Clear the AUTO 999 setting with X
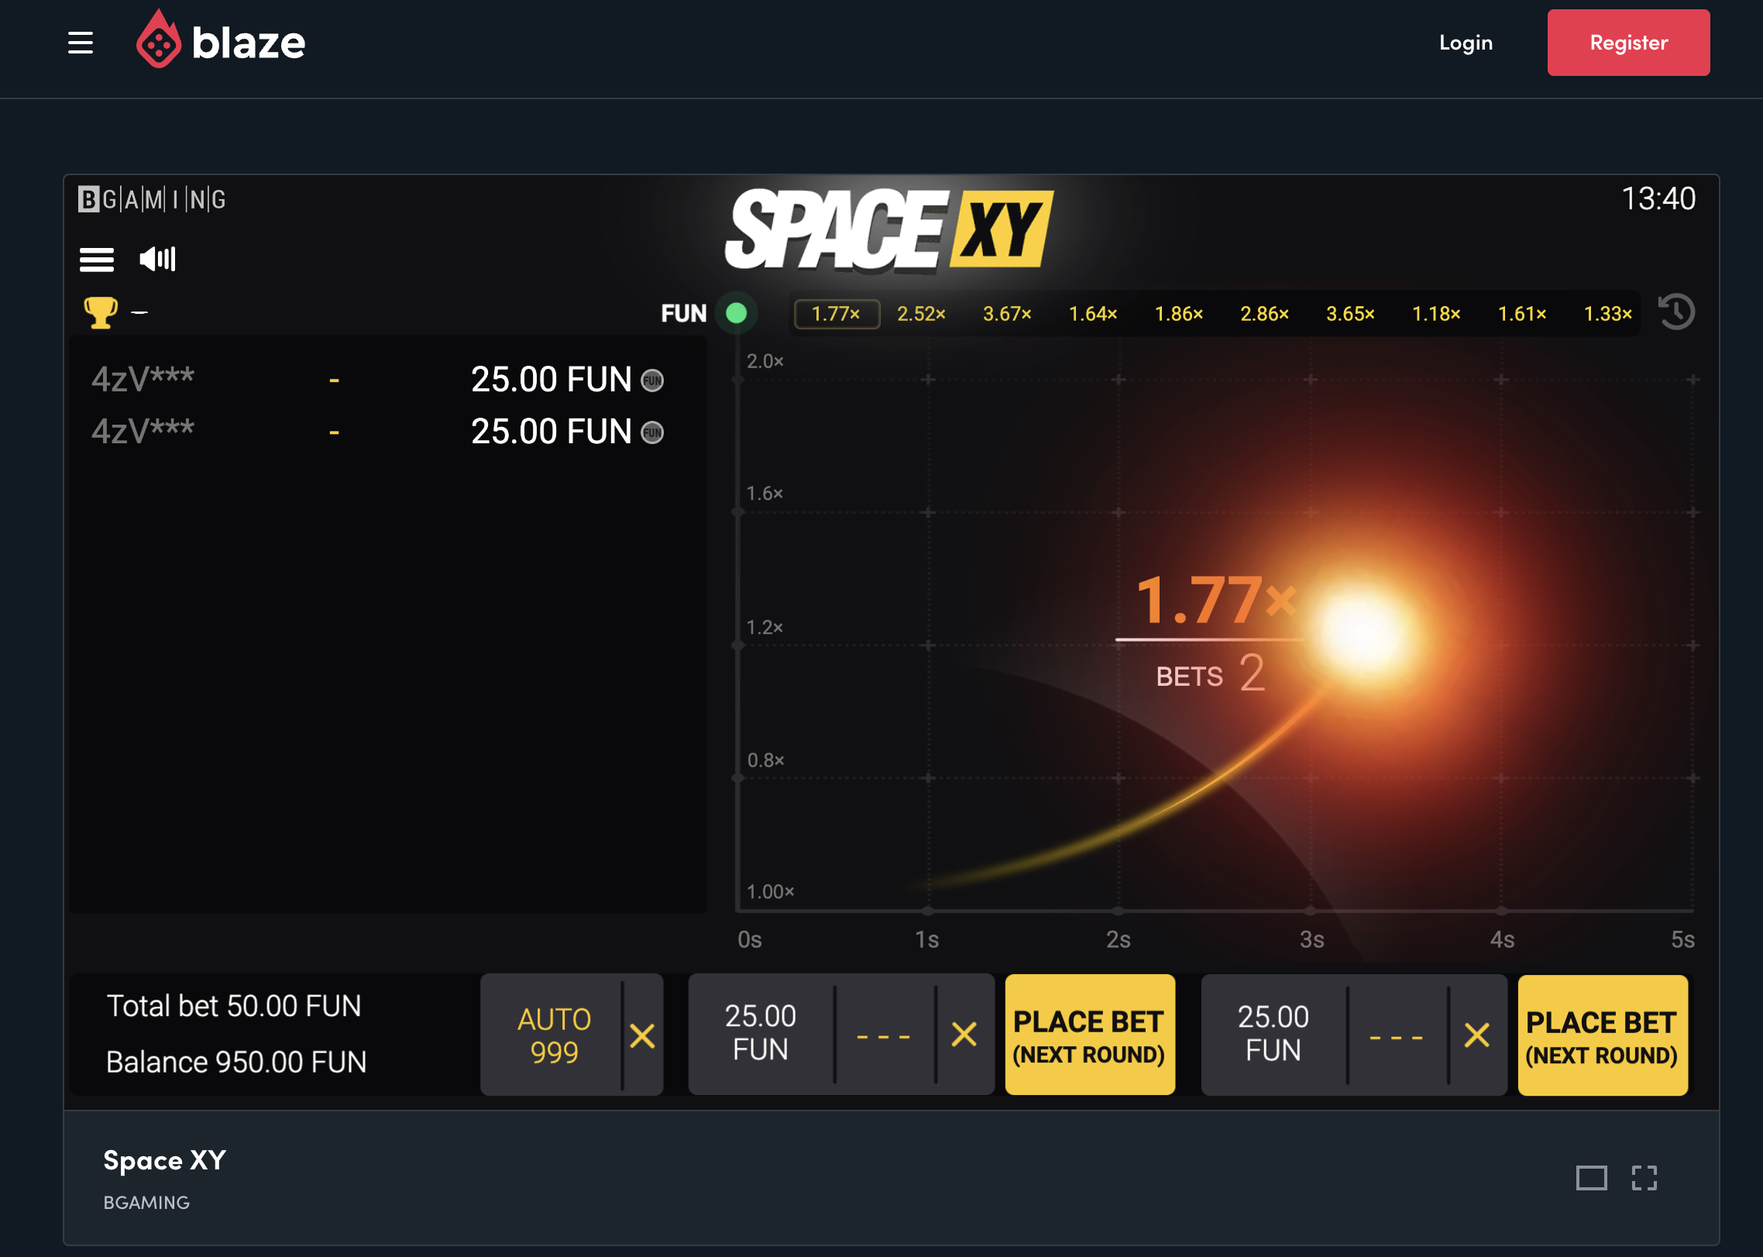Screen dimensions: 1763x1257 (x=642, y=1035)
